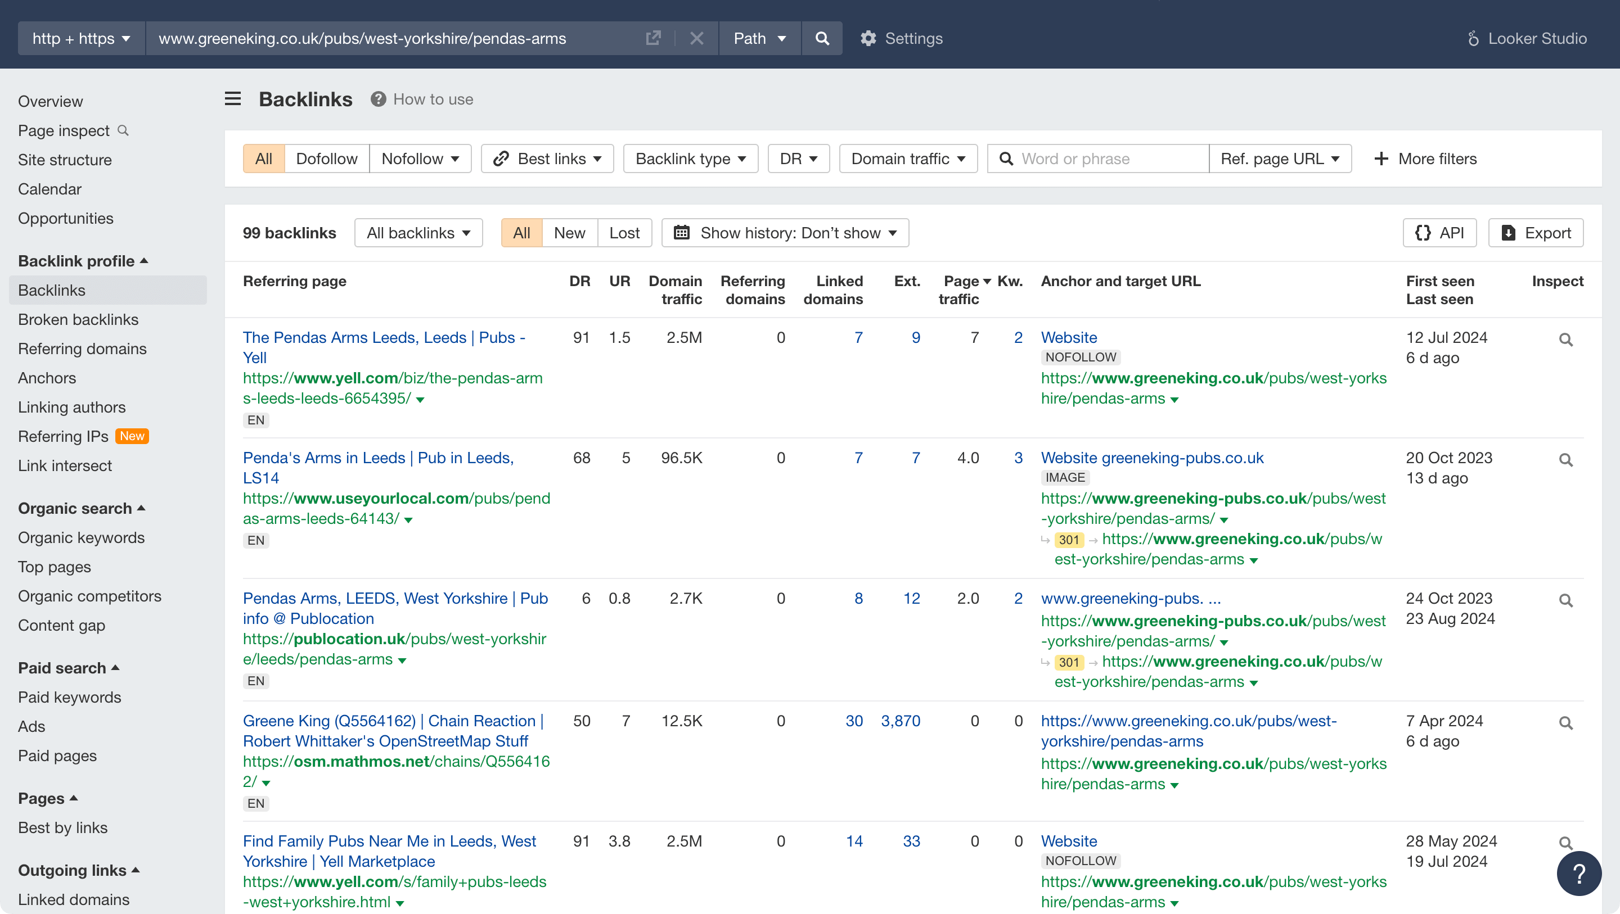The height and width of the screenshot is (914, 1620).
Task: Open the Backlink type filter
Action: (x=691, y=159)
